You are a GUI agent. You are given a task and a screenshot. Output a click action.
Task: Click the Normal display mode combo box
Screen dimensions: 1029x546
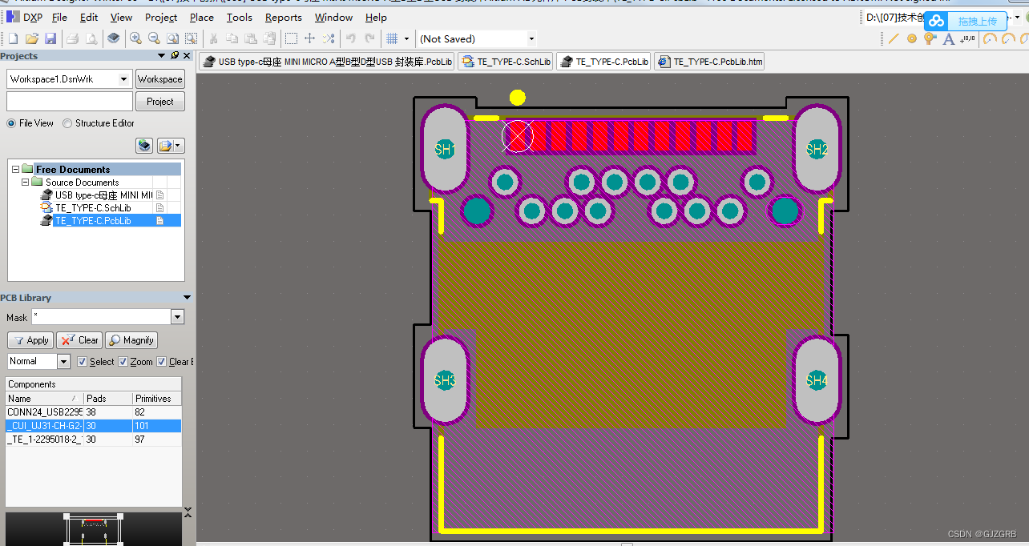coord(38,361)
